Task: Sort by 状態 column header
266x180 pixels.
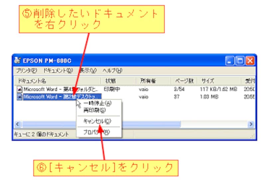Action: 118,81
